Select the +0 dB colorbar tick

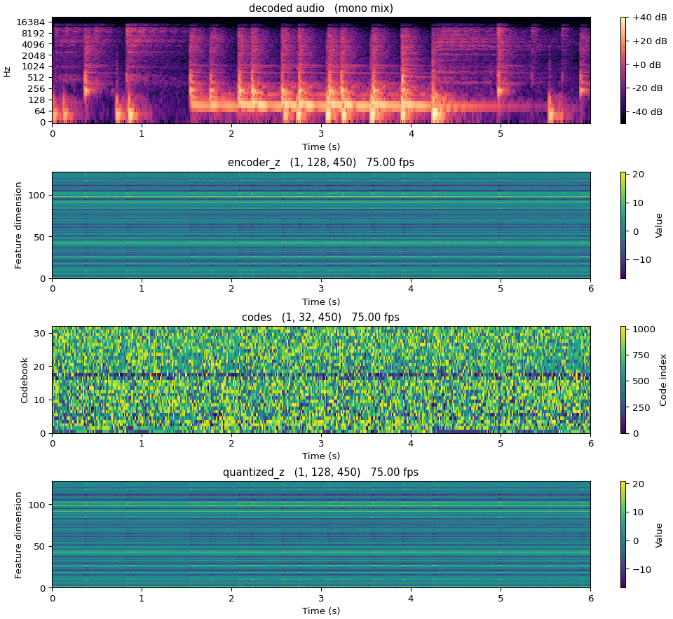point(647,64)
